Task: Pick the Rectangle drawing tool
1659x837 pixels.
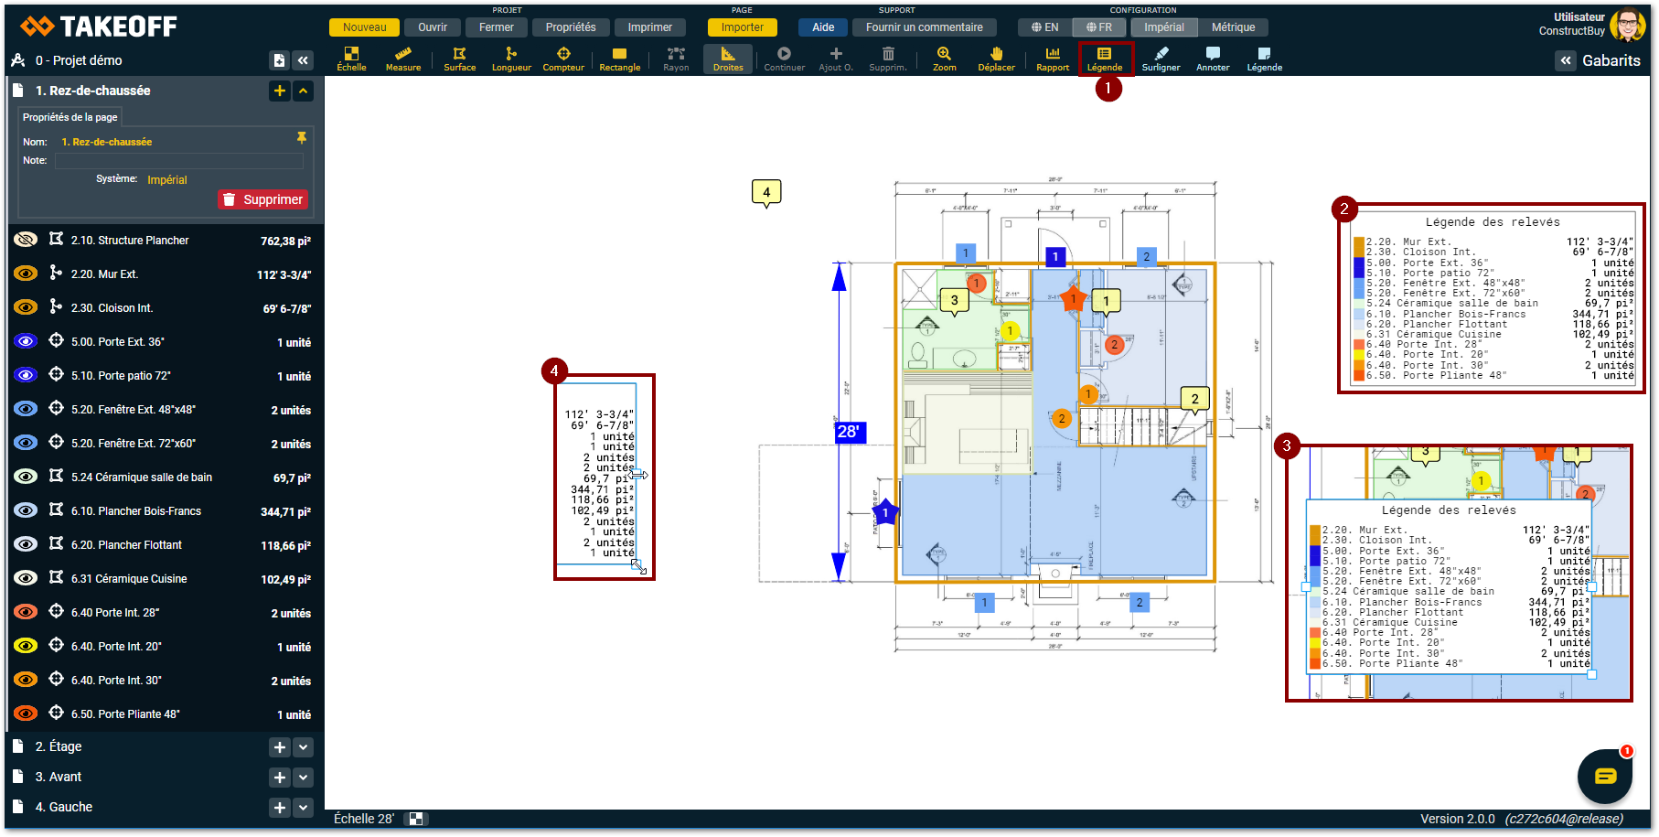Action: coord(619,59)
